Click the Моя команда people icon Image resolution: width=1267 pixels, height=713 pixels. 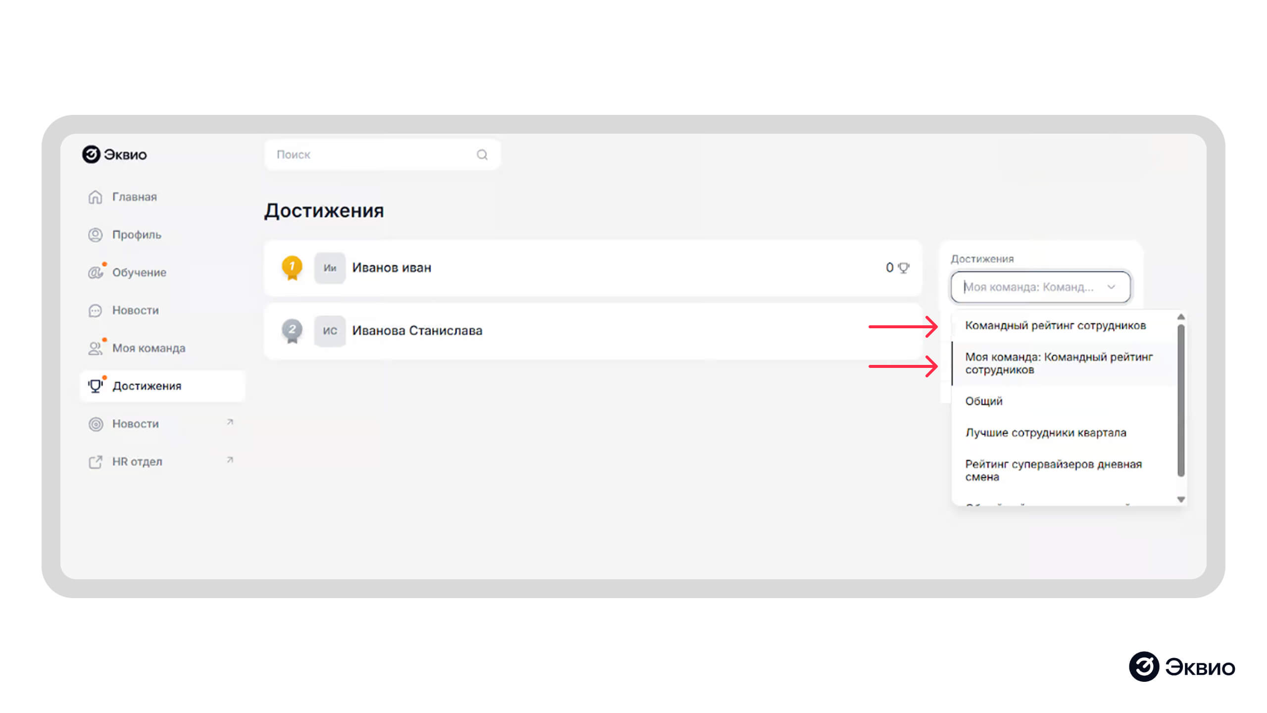tap(95, 348)
